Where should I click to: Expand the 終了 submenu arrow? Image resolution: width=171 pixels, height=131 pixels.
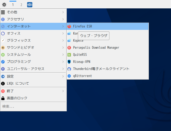[63, 91]
